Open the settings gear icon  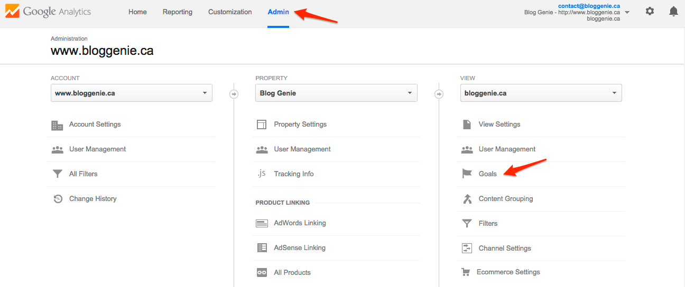[x=650, y=11]
